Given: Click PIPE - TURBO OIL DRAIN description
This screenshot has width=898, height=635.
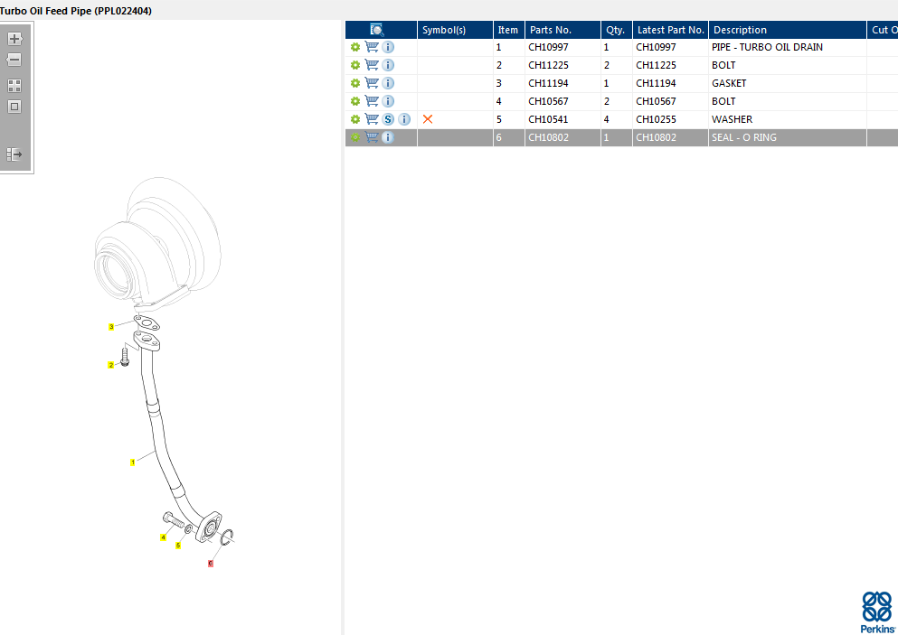Looking at the screenshot, I should [x=767, y=47].
